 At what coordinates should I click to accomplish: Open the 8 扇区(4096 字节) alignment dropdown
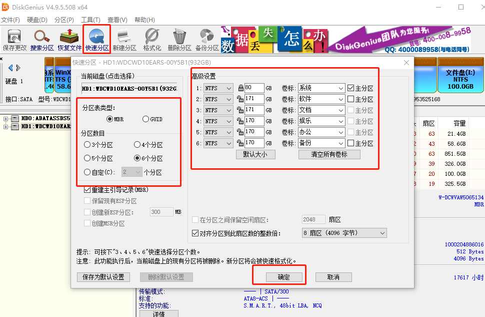(381, 232)
